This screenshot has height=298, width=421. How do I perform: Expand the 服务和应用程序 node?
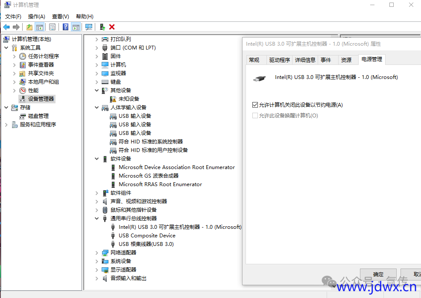[6, 125]
